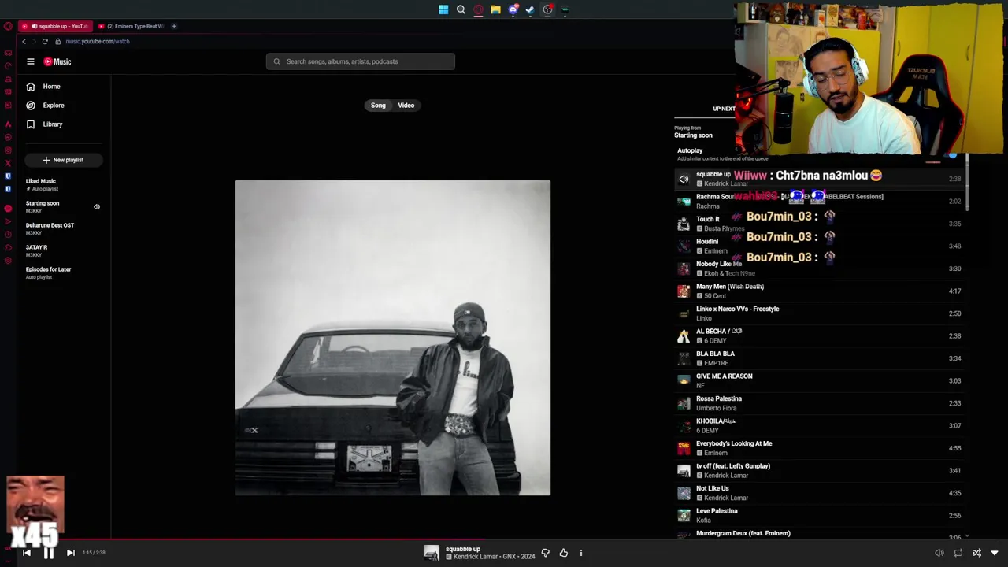The width and height of the screenshot is (1008, 567).
Task: Play tv off (feat. Lefty Gunplay)
Action: pyautogui.click(x=821, y=471)
